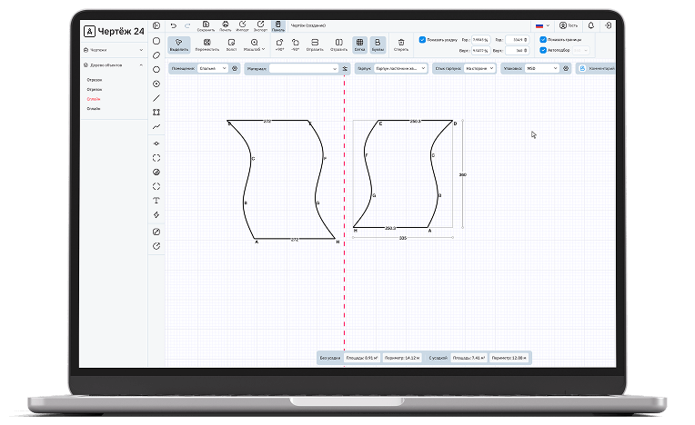Select the Выделить selection tool
The image size is (695, 425).
pyautogui.click(x=179, y=44)
